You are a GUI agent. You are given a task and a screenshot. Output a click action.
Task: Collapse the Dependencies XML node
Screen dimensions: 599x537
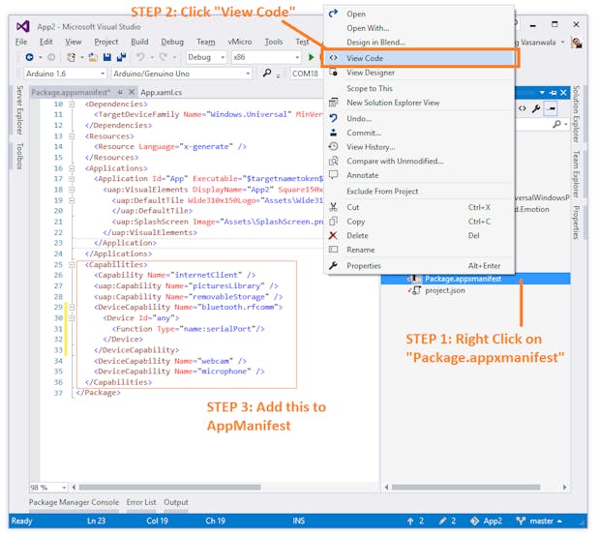72,104
